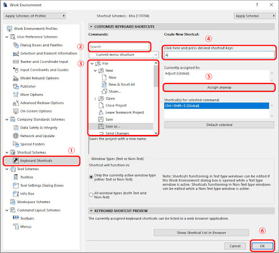The image size is (279, 253).
Task: Select the Save floppy icon
Action: [101, 119]
